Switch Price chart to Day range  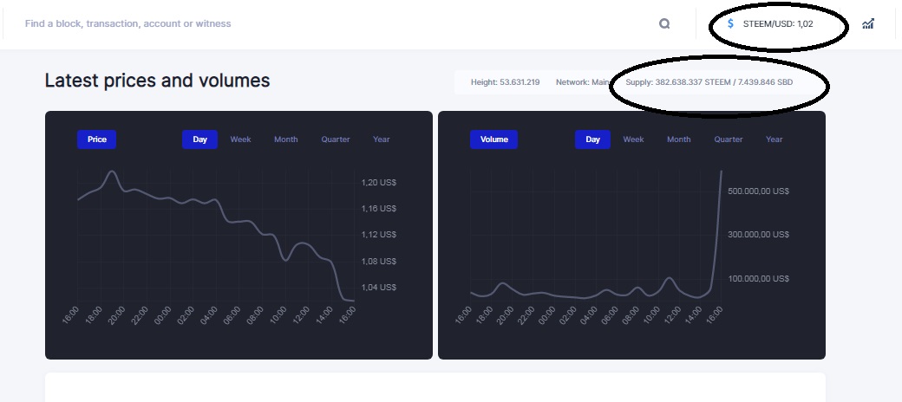click(199, 139)
